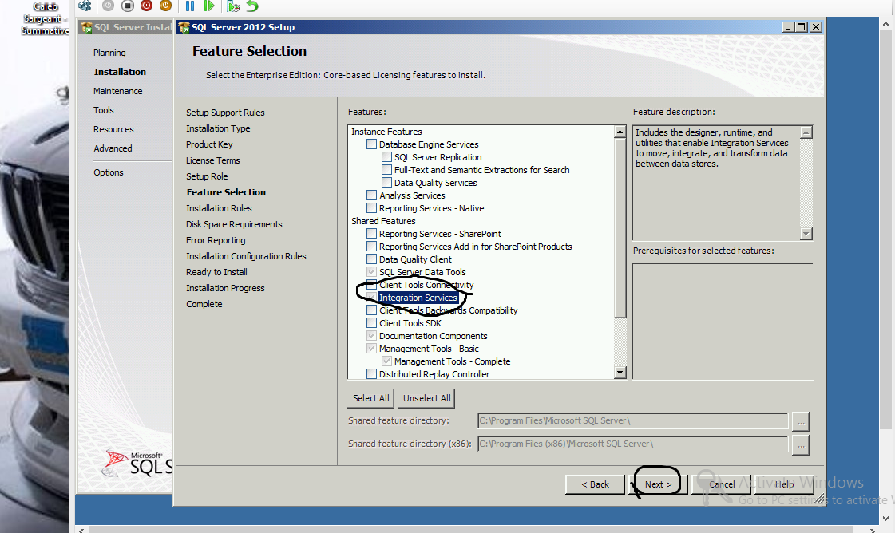Select Installation in the Installation Center sidebar

[120, 72]
